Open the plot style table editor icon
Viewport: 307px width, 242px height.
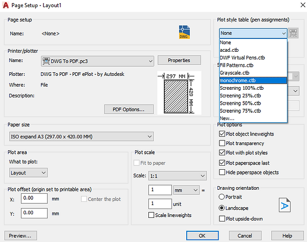(293, 33)
